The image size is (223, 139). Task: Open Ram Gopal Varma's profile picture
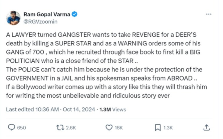[x=13, y=18]
